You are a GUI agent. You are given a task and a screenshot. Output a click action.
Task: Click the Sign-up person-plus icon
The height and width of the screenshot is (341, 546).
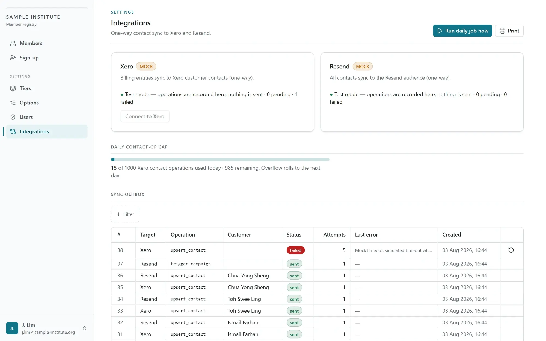tap(13, 58)
